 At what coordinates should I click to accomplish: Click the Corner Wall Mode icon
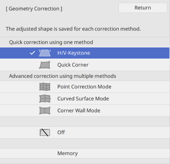[45, 111]
